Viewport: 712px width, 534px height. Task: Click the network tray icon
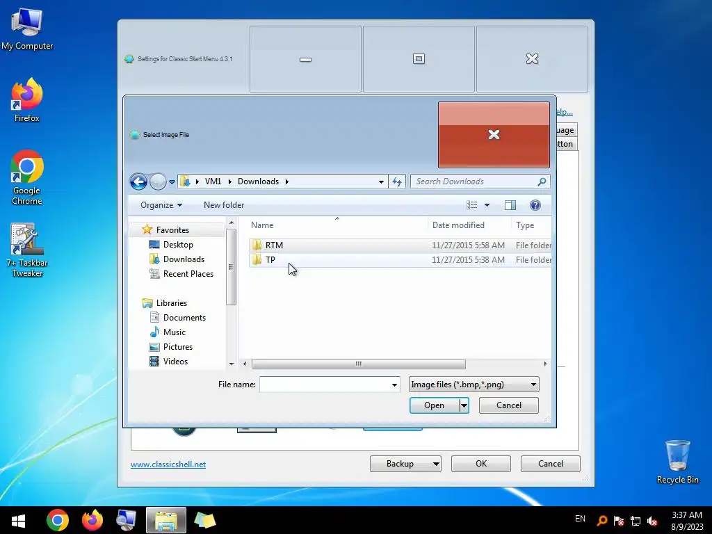pyautogui.click(x=636, y=521)
